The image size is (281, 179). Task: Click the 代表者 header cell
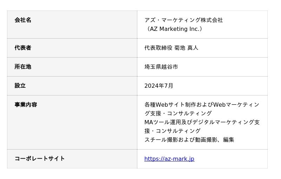[72, 48]
